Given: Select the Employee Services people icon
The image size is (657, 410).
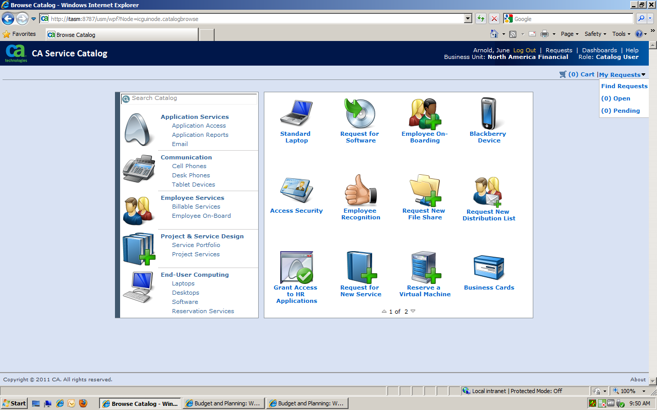Looking at the screenshot, I should click(x=138, y=210).
